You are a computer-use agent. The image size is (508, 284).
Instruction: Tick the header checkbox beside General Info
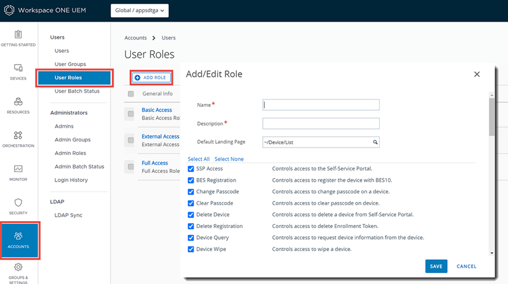tap(131, 93)
